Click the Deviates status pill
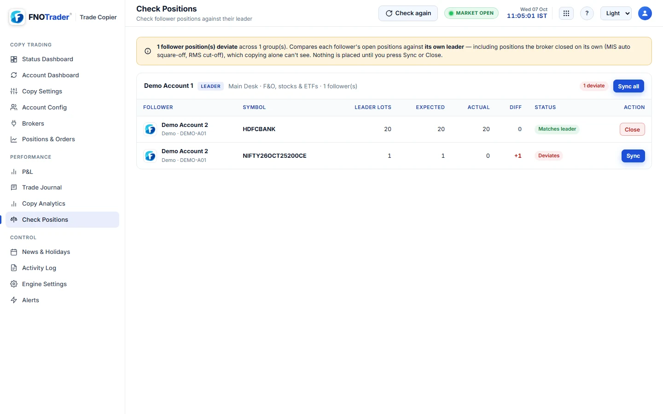 [x=549, y=156]
